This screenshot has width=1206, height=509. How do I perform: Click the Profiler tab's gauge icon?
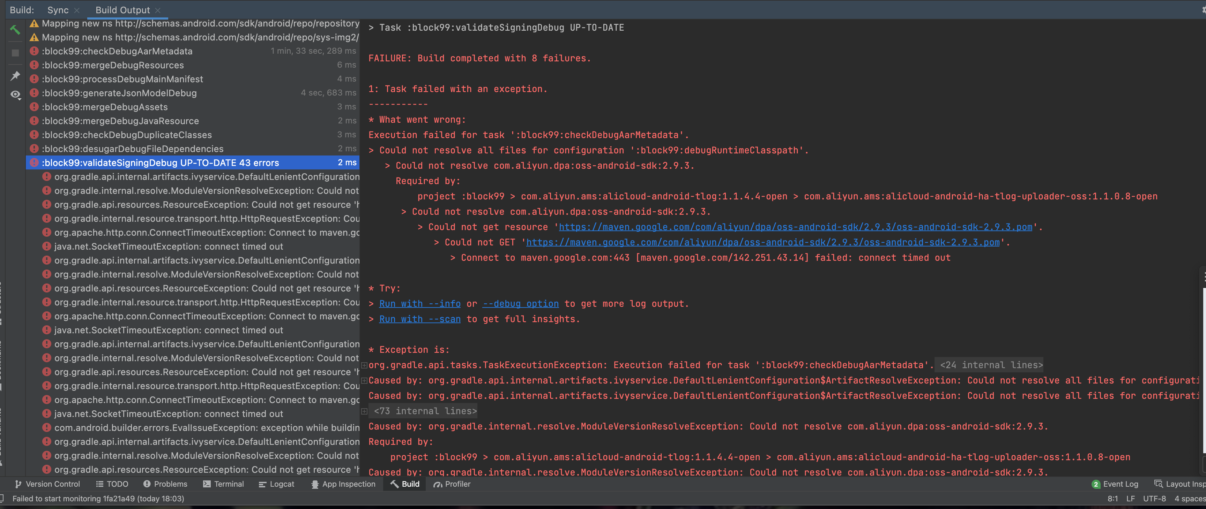click(x=437, y=484)
